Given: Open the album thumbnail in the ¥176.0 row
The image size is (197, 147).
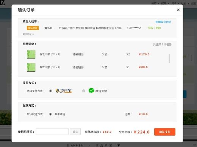Looking at the screenshot, I should [31, 54].
